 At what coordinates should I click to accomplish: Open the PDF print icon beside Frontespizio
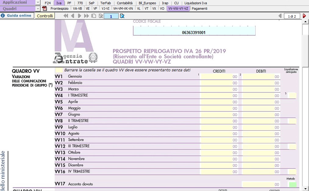tap(45, 9)
